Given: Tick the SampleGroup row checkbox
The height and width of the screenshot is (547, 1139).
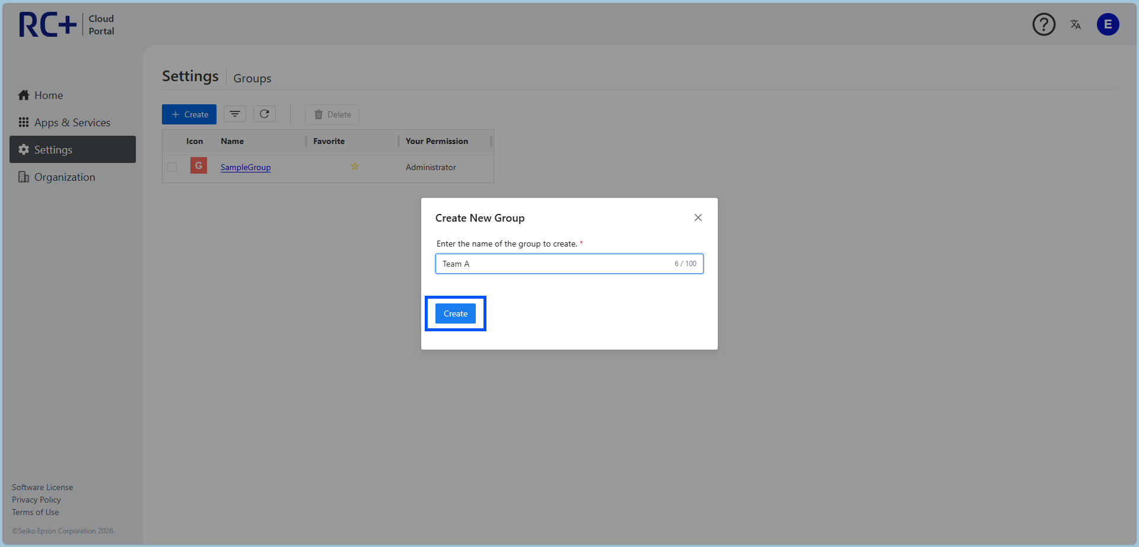Looking at the screenshot, I should point(172,167).
